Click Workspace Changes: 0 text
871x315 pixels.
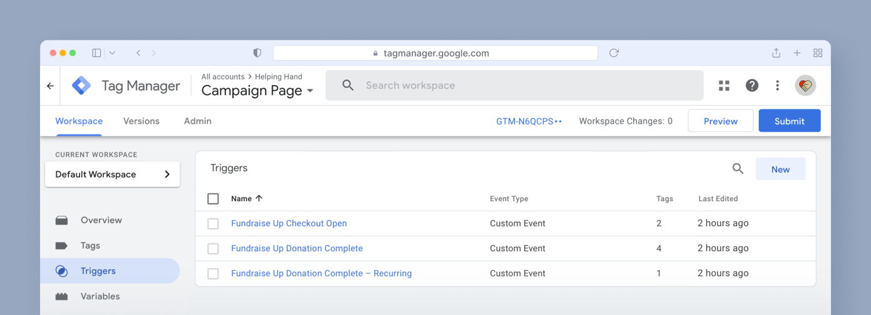click(x=626, y=121)
